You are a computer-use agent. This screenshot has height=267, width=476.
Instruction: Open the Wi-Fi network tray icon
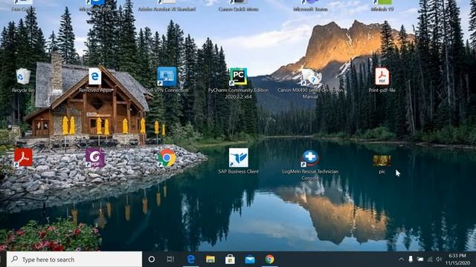(430, 259)
